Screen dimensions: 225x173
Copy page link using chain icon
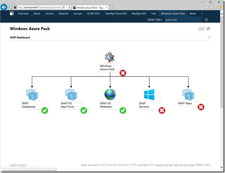point(208,29)
